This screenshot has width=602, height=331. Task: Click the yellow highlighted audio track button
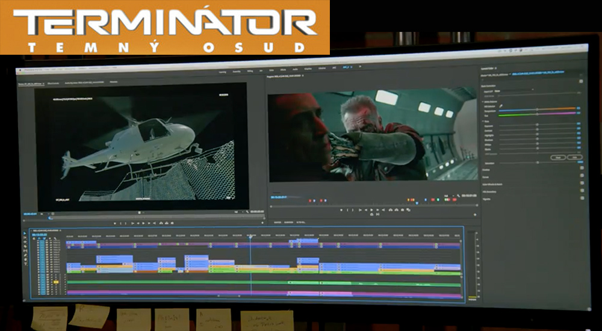[56, 282]
